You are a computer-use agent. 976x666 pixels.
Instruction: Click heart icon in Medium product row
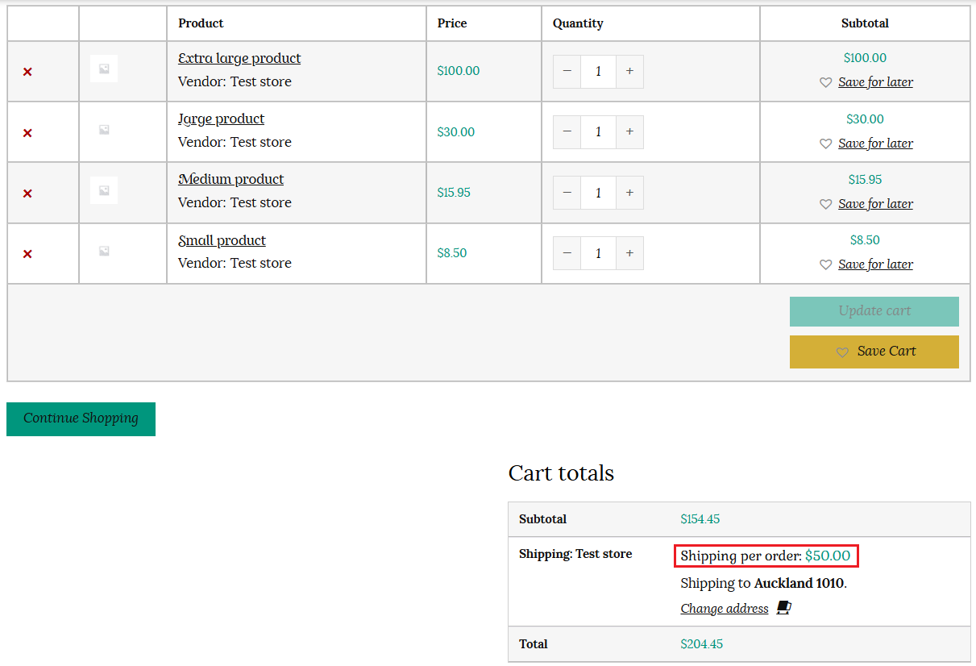point(825,204)
